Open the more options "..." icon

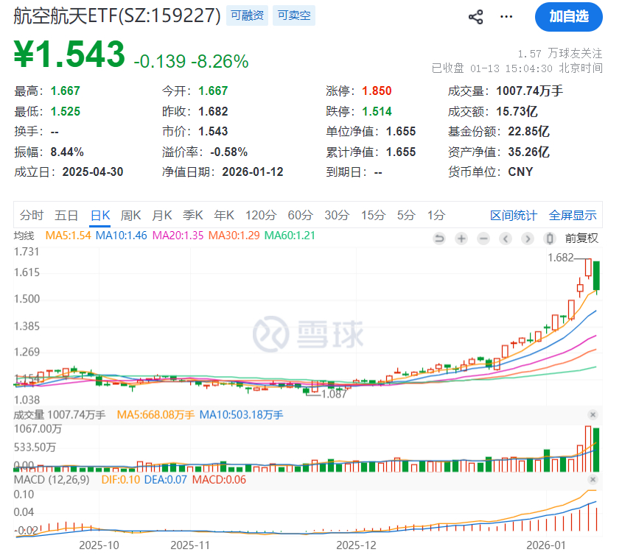pyautogui.click(x=506, y=16)
